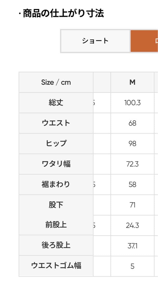
Task: Click the 後ろ股上 row label
Action: pyautogui.click(x=56, y=245)
